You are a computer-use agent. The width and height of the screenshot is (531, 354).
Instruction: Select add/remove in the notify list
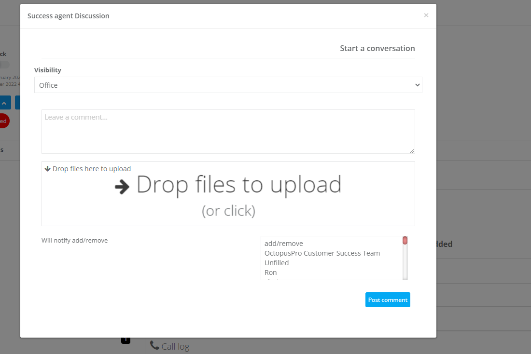(x=283, y=244)
